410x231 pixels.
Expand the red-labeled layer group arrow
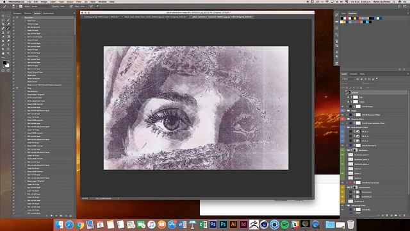click(x=347, y=119)
